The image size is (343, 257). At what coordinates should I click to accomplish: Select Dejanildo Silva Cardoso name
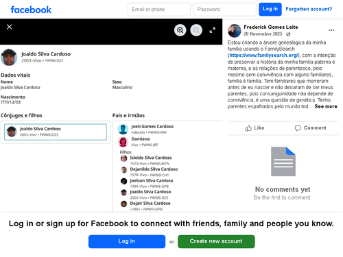click(154, 169)
